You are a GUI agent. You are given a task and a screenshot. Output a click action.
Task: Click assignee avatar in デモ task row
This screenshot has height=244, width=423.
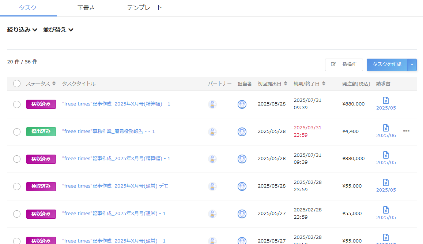coord(242,186)
